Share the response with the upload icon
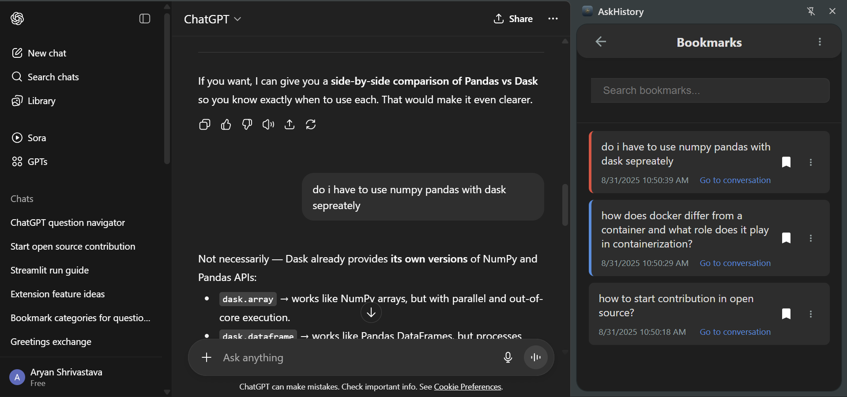847x397 pixels. [x=290, y=125]
